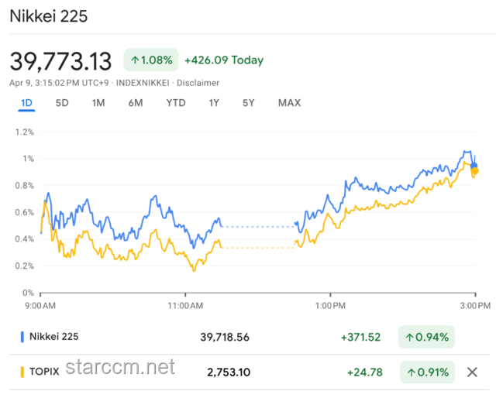The height and width of the screenshot is (398, 496).
Task: Show the YTD time range
Action: click(x=176, y=103)
